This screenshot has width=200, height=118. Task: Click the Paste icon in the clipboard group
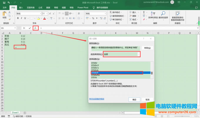pyautogui.click(x=4, y=15)
